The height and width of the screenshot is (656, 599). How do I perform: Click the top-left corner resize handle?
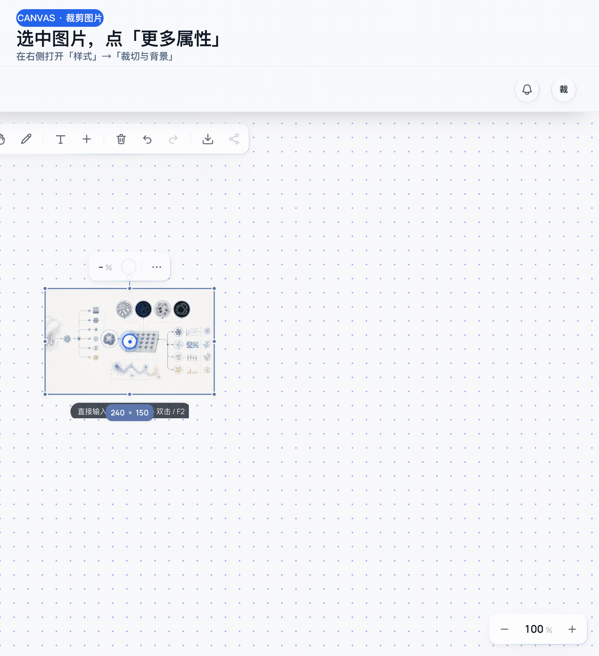[x=45, y=288]
